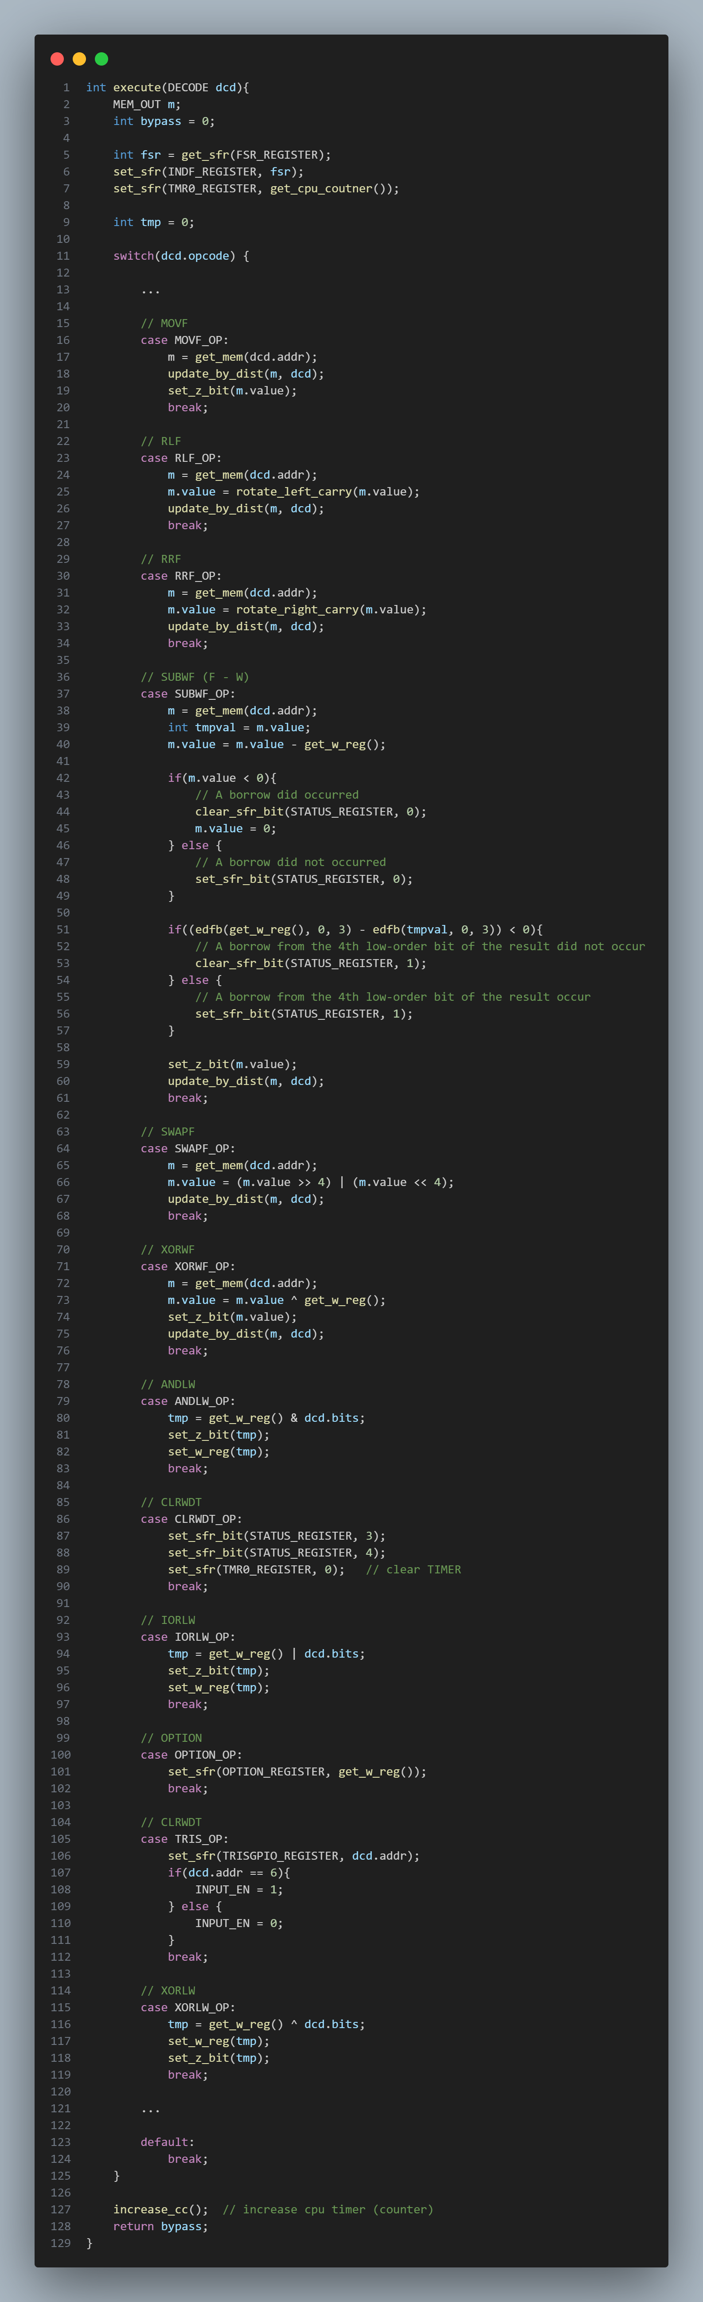
Task: Click the "int tmp = 0;" line
Action: (x=154, y=222)
